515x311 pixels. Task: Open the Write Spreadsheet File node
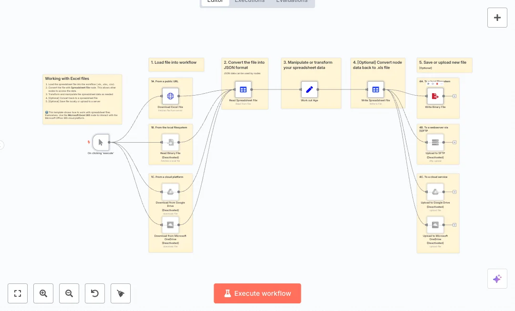(x=375, y=89)
